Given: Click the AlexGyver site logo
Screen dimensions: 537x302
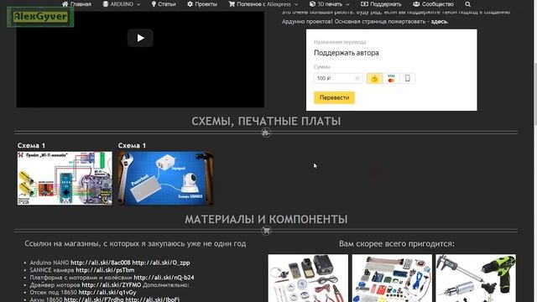Looking at the screenshot, I should 40,17.
